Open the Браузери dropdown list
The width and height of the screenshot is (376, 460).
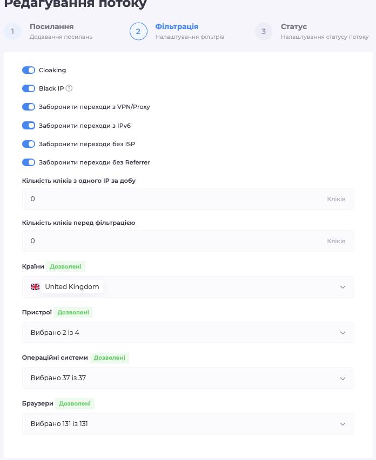pyautogui.click(x=188, y=424)
